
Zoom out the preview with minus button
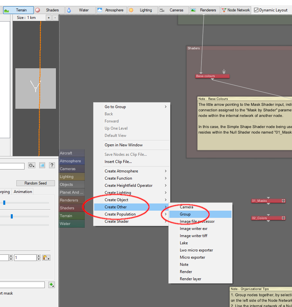[55, 18]
